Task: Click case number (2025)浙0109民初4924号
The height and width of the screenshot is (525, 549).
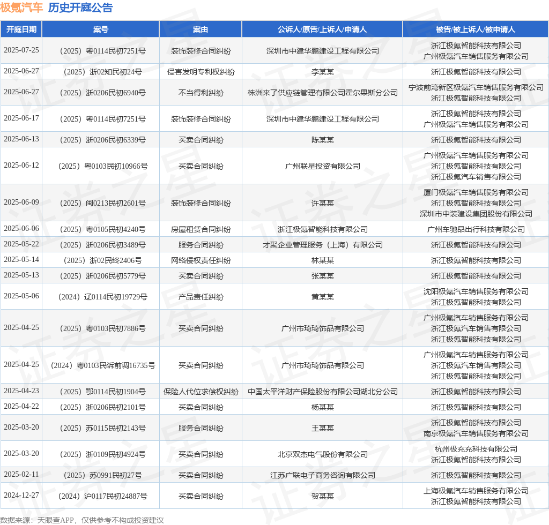Action: tap(102, 454)
